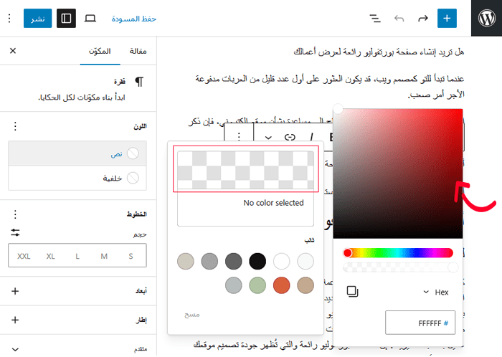Insert a link from block toolbar

tap(290, 137)
